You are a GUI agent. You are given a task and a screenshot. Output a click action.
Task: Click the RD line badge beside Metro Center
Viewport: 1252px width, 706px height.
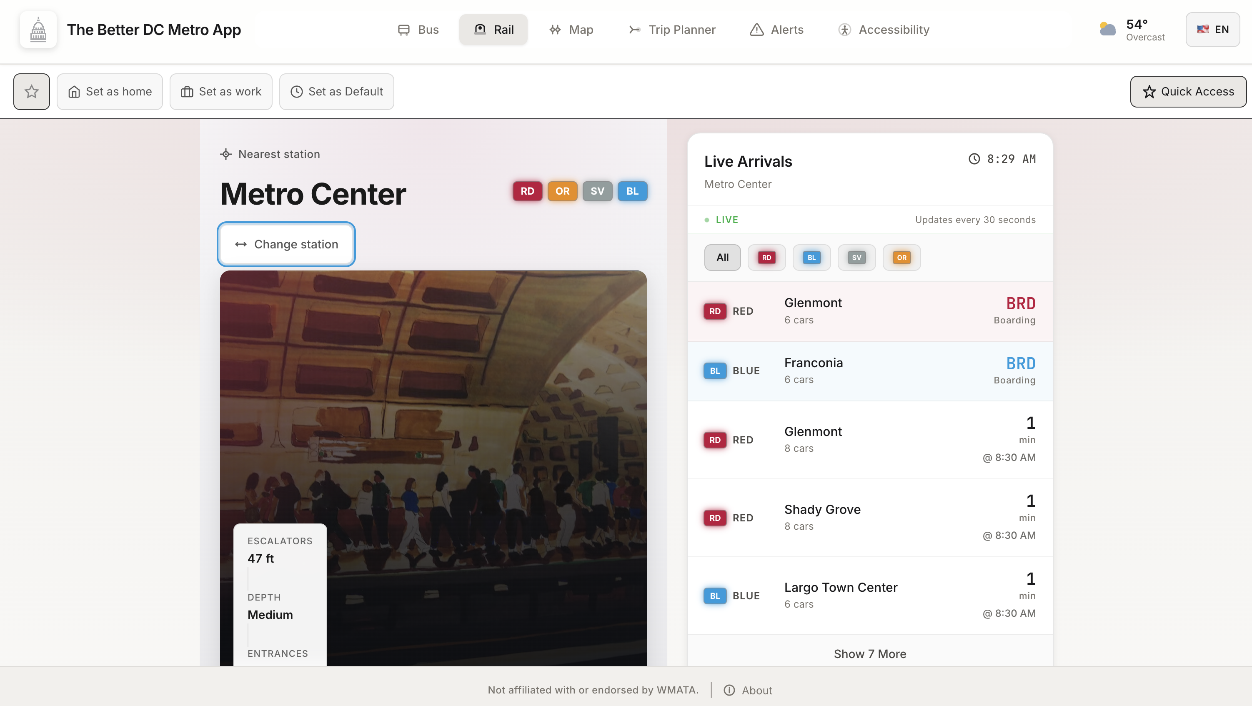coord(527,191)
